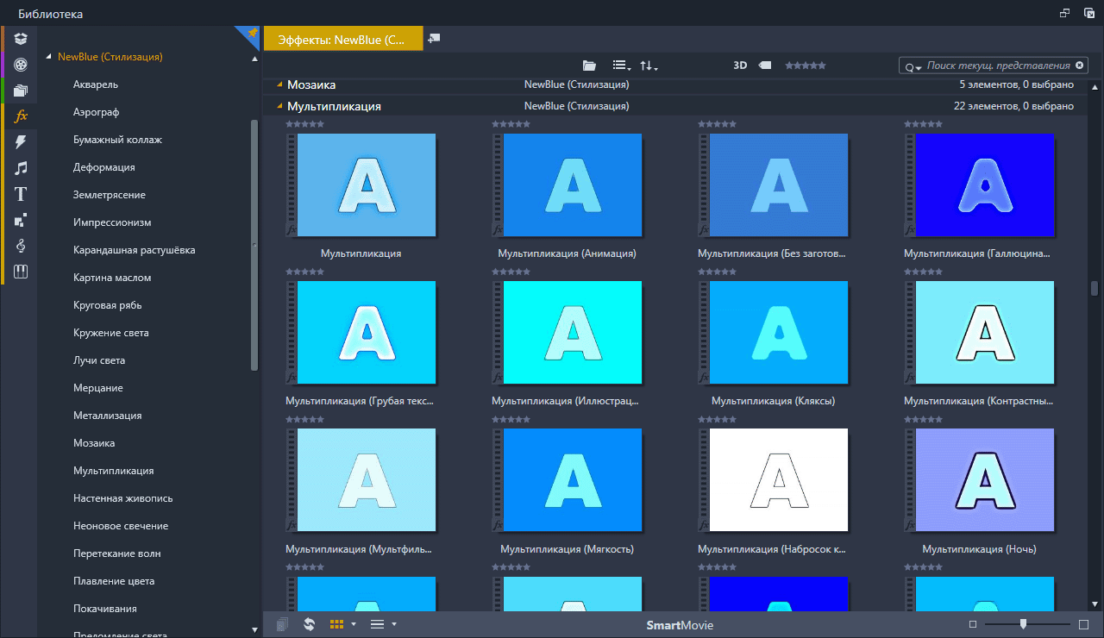The image size is (1104, 638).
Task: Select Неоновое свечение category
Action: click(121, 526)
